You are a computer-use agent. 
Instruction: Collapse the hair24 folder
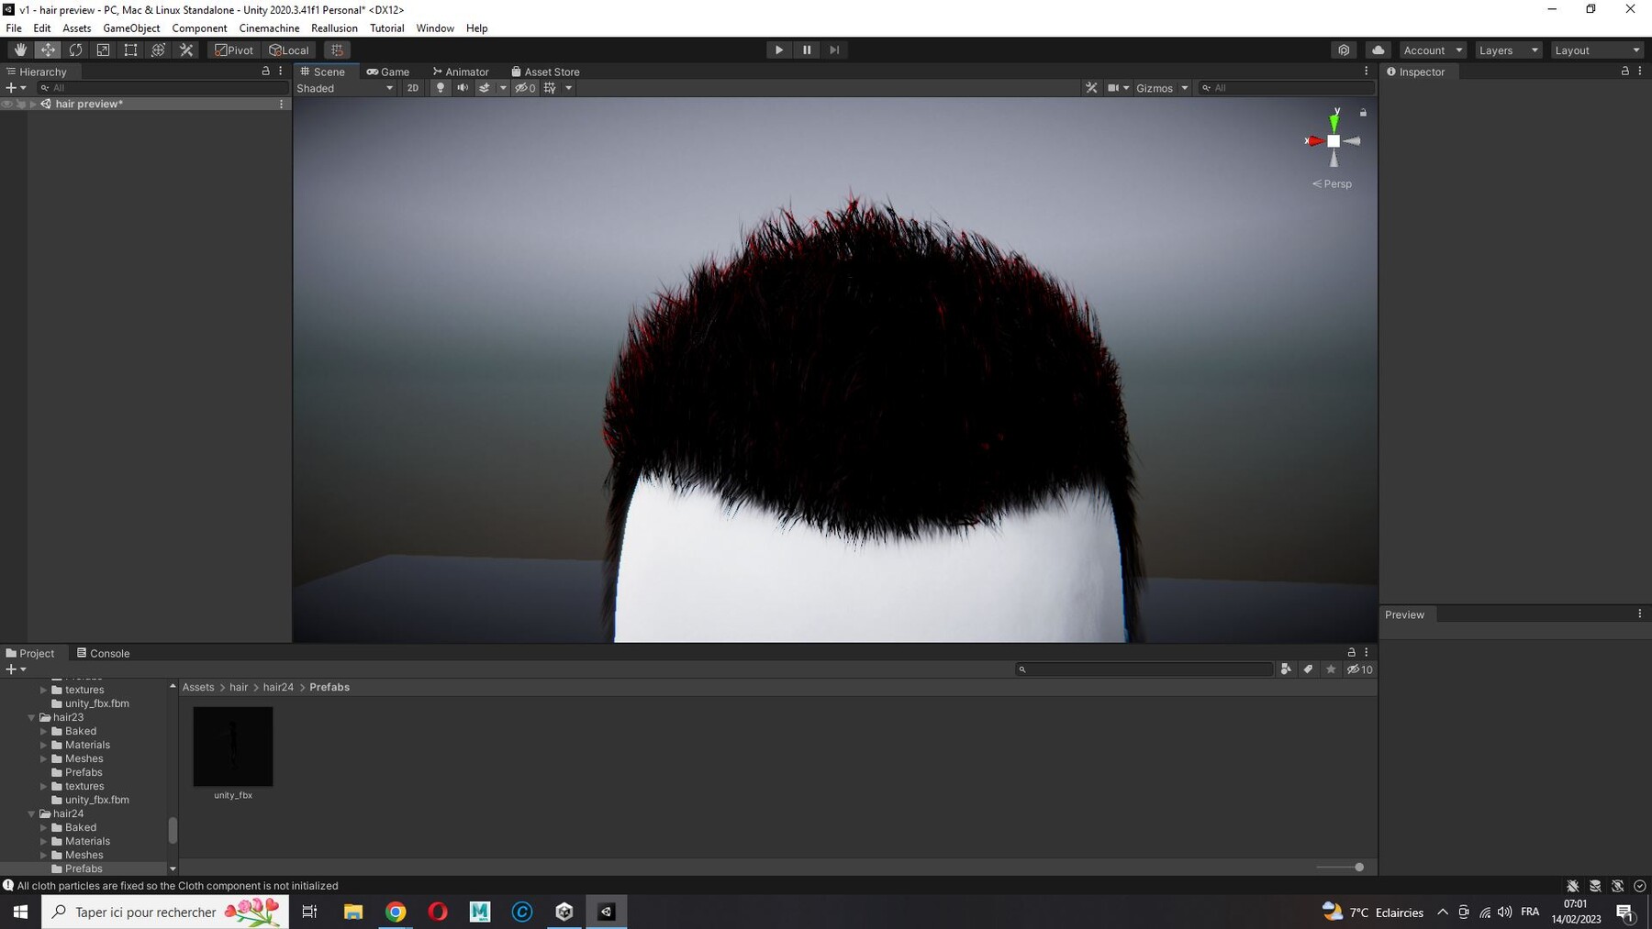32,813
